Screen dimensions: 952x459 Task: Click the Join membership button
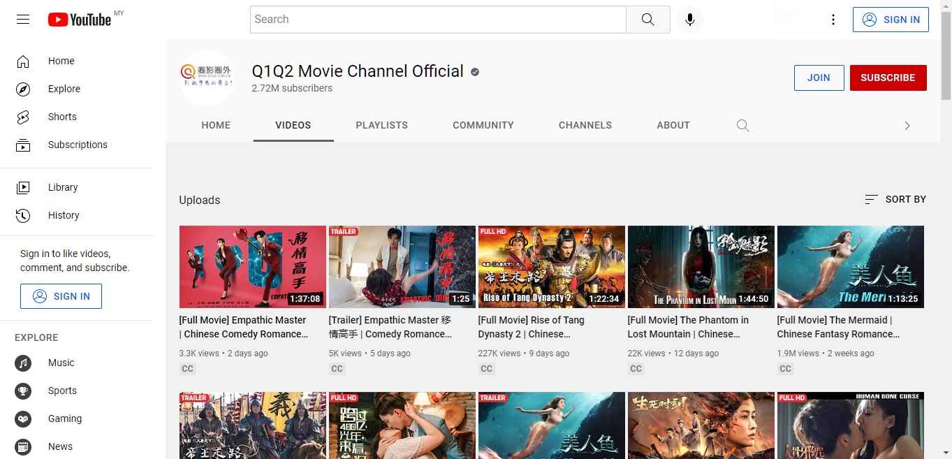(x=819, y=78)
